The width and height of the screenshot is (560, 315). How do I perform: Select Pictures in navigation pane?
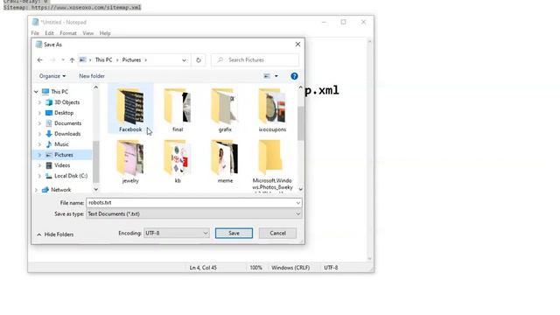tap(64, 155)
